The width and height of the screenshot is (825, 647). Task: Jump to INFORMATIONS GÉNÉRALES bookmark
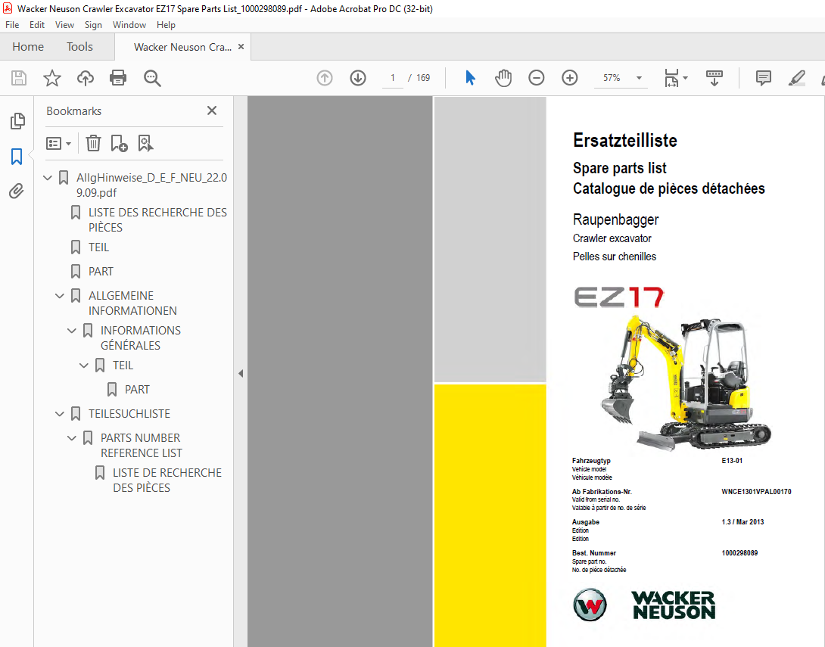tap(141, 337)
